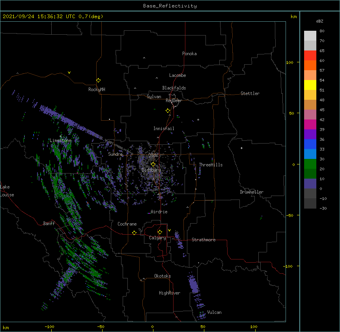340x332 pixels.
Task: Select the slate purple 10–0 dBZ swatch
Action: (310, 184)
